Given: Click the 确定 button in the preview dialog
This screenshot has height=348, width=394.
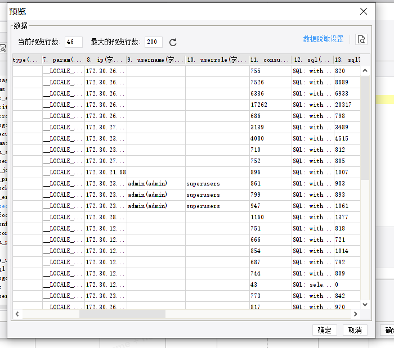Looking at the screenshot, I should pos(324,330).
